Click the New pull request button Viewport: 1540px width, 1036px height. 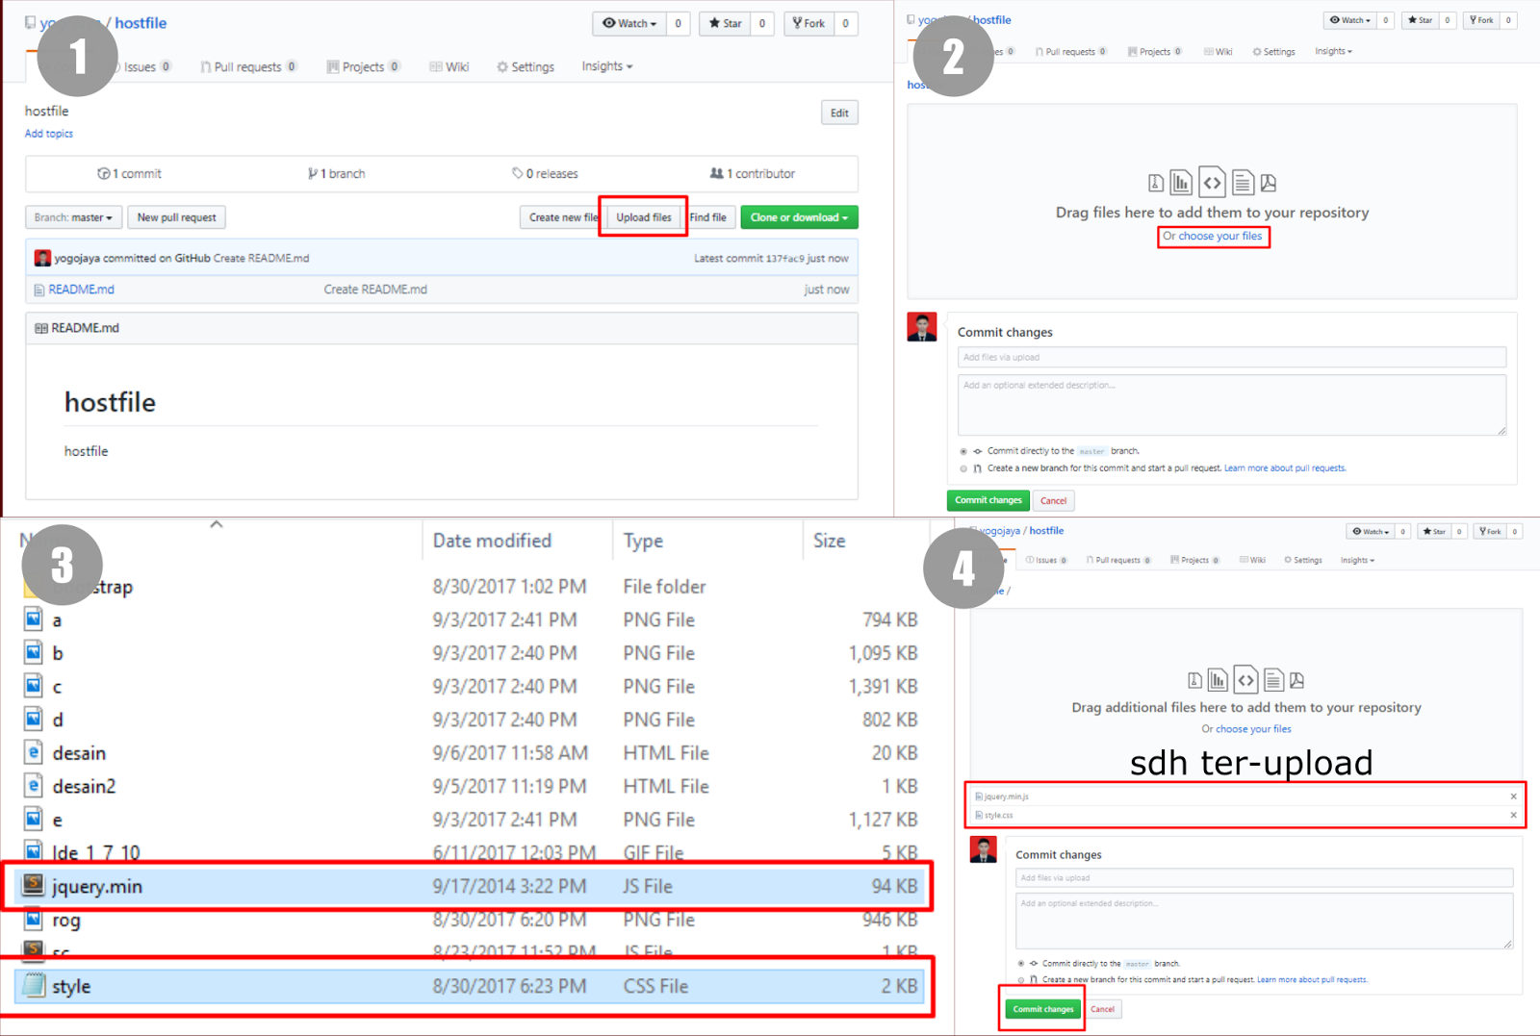coord(177,217)
